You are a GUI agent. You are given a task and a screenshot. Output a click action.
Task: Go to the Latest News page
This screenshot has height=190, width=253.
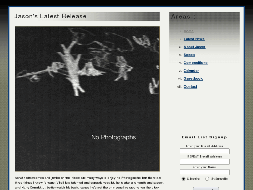coord(194,39)
